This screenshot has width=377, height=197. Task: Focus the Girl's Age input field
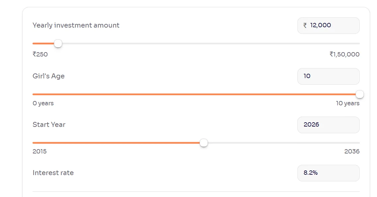[328, 76]
